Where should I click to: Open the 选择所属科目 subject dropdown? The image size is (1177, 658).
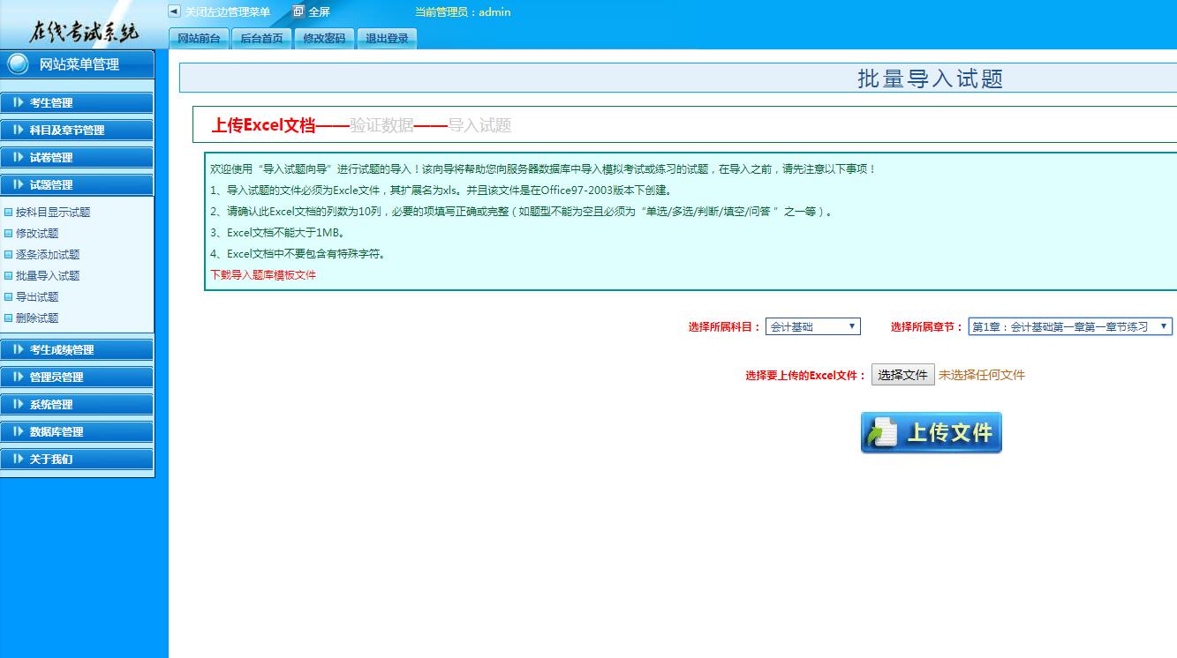tap(812, 326)
